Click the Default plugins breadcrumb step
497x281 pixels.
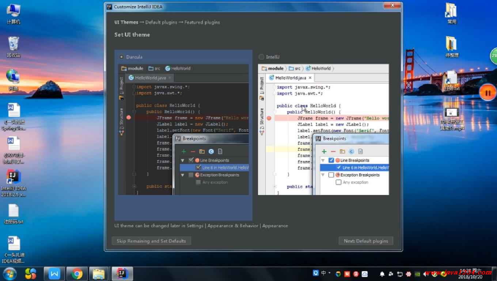coord(161,22)
